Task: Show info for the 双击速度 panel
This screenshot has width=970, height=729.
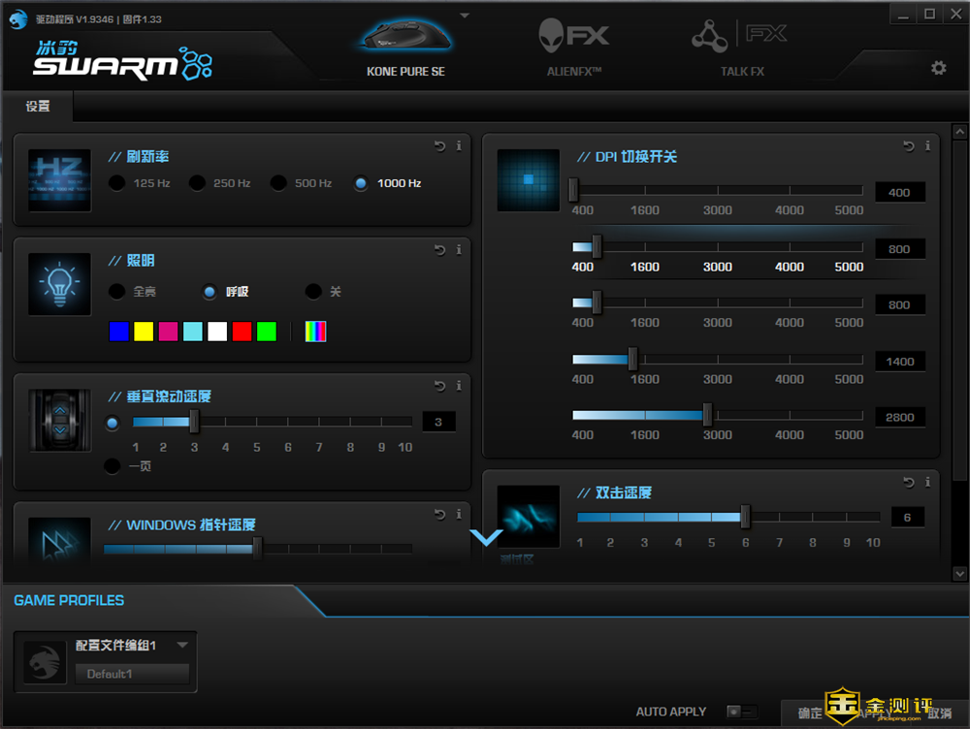Action: pos(927,483)
